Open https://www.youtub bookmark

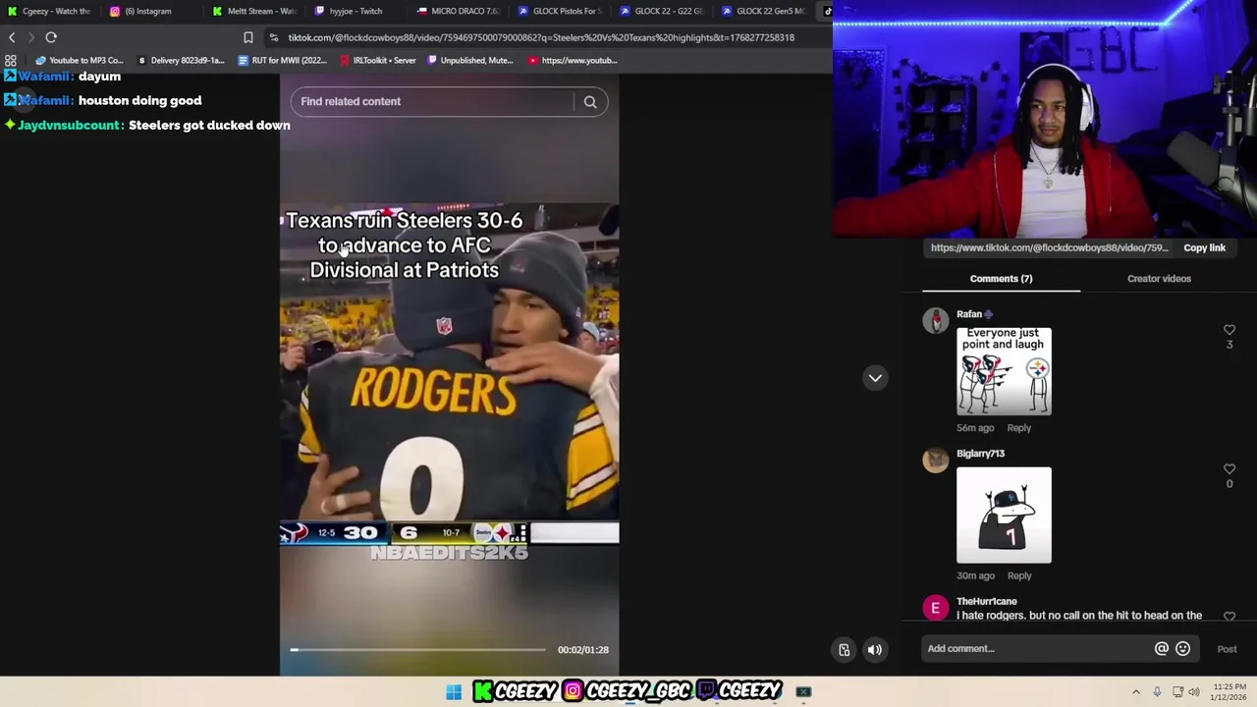point(573,60)
